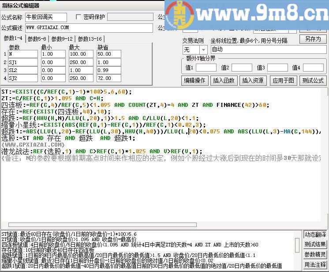Edit parameter 3 name field SL2
Screen dimensions: 329x272
pos(23,70)
